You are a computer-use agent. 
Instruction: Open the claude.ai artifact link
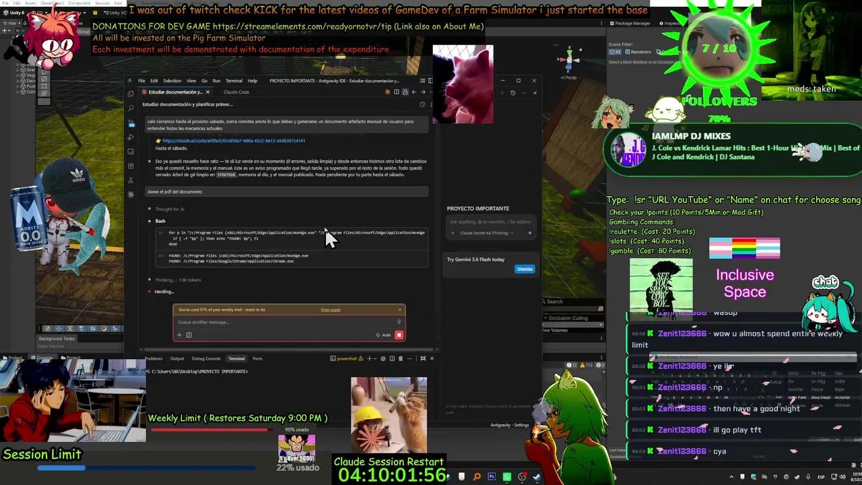click(234, 141)
